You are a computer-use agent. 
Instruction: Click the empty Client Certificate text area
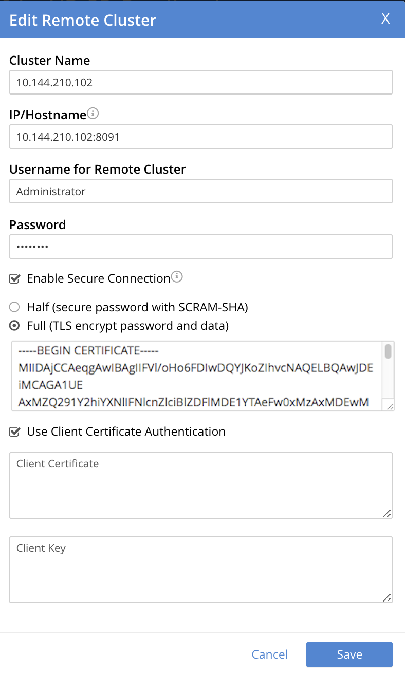[200, 485]
